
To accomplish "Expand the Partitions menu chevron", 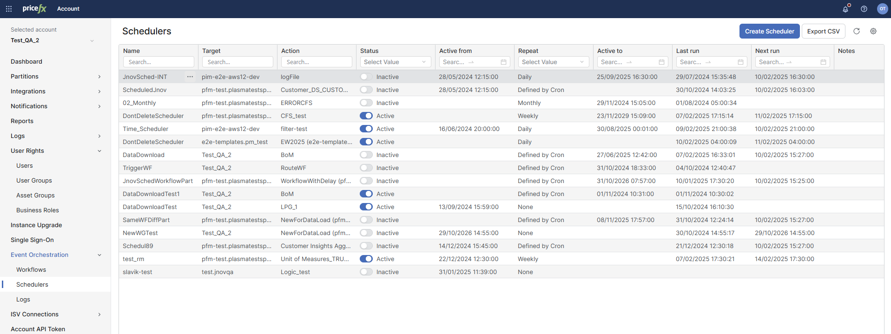I will (99, 77).
